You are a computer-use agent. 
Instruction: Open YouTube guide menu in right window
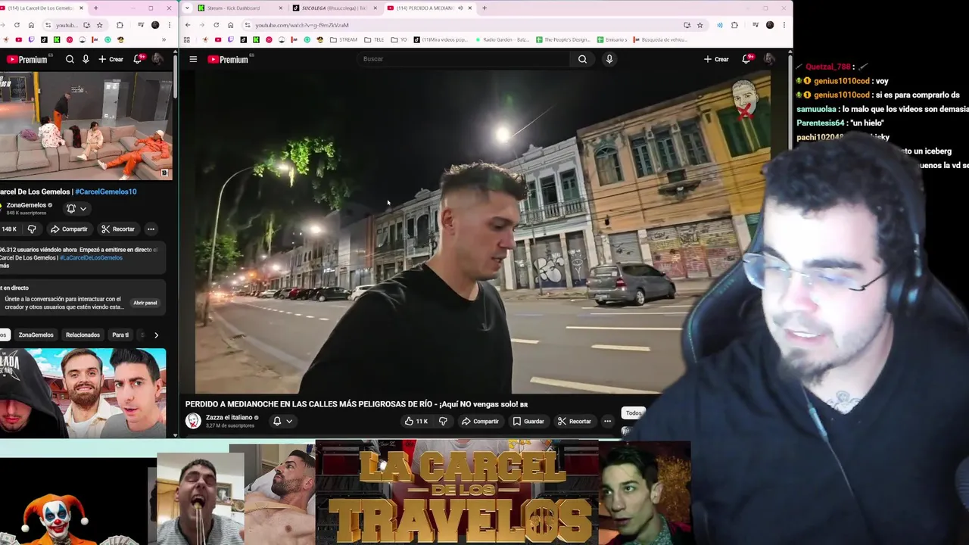[193, 59]
